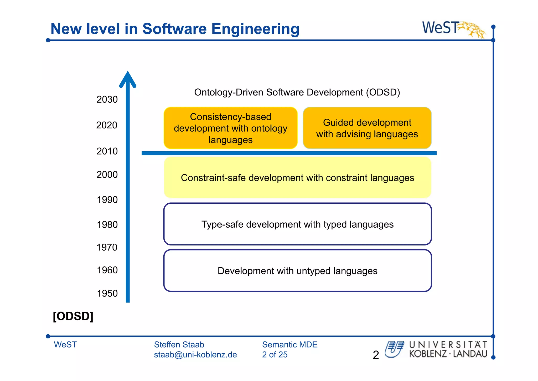This screenshot has width=538, height=381.
Task: Click the 2030 year label
Action: (107, 99)
